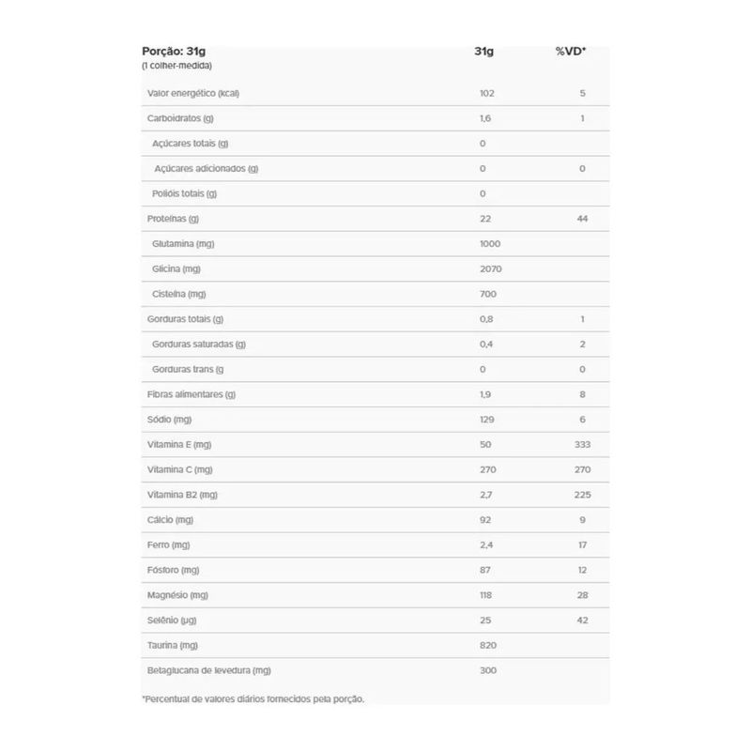
Task: Select the Betaglucana de levedura (mg) label
Action: point(208,670)
